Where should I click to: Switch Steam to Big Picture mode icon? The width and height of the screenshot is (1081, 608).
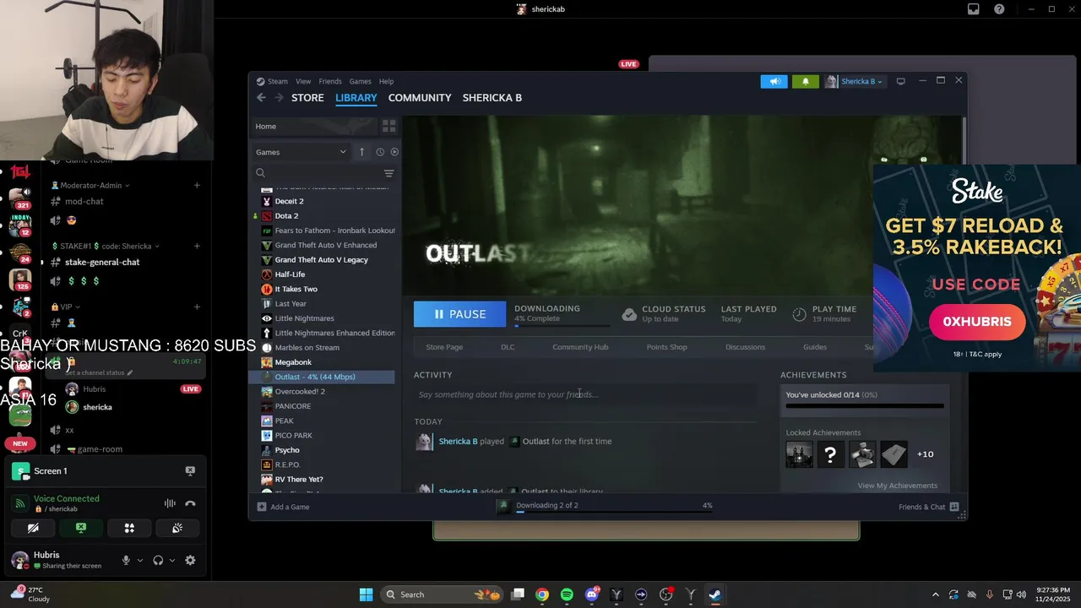(x=900, y=82)
